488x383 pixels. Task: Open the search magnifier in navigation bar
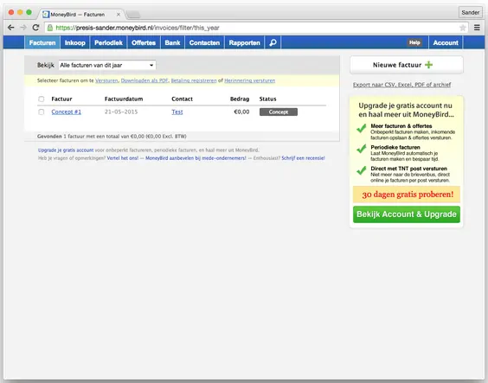tap(273, 42)
